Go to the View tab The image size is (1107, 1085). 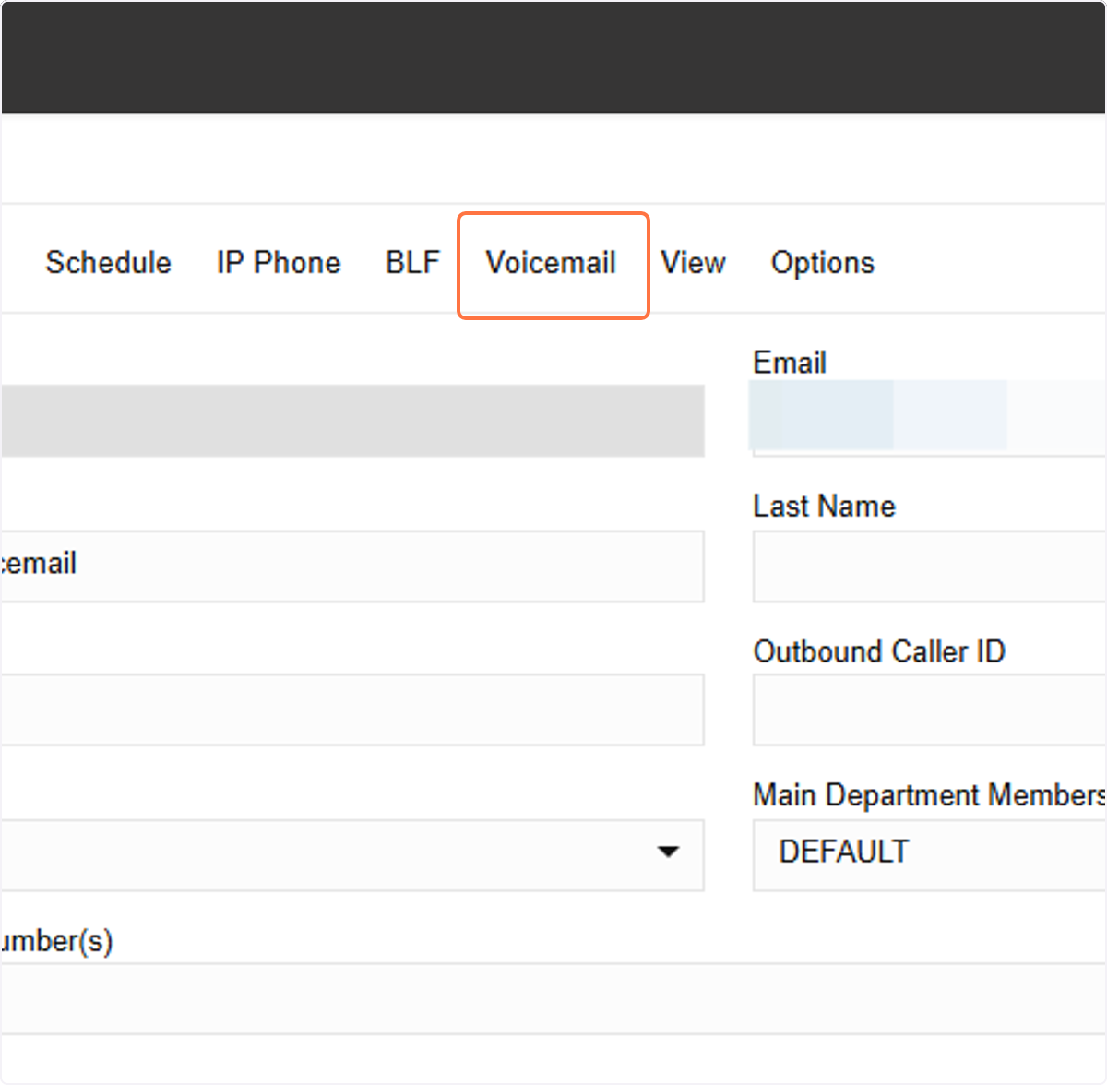coord(694,263)
